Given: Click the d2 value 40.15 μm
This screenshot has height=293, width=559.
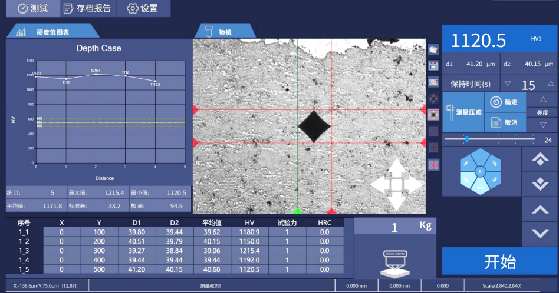Looking at the screenshot, I should click(539, 64).
